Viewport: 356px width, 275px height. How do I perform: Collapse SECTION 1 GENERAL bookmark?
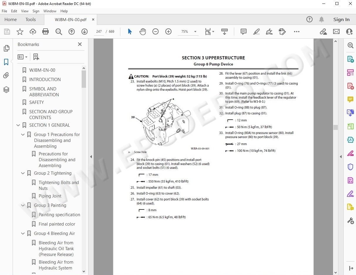(18, 125)
